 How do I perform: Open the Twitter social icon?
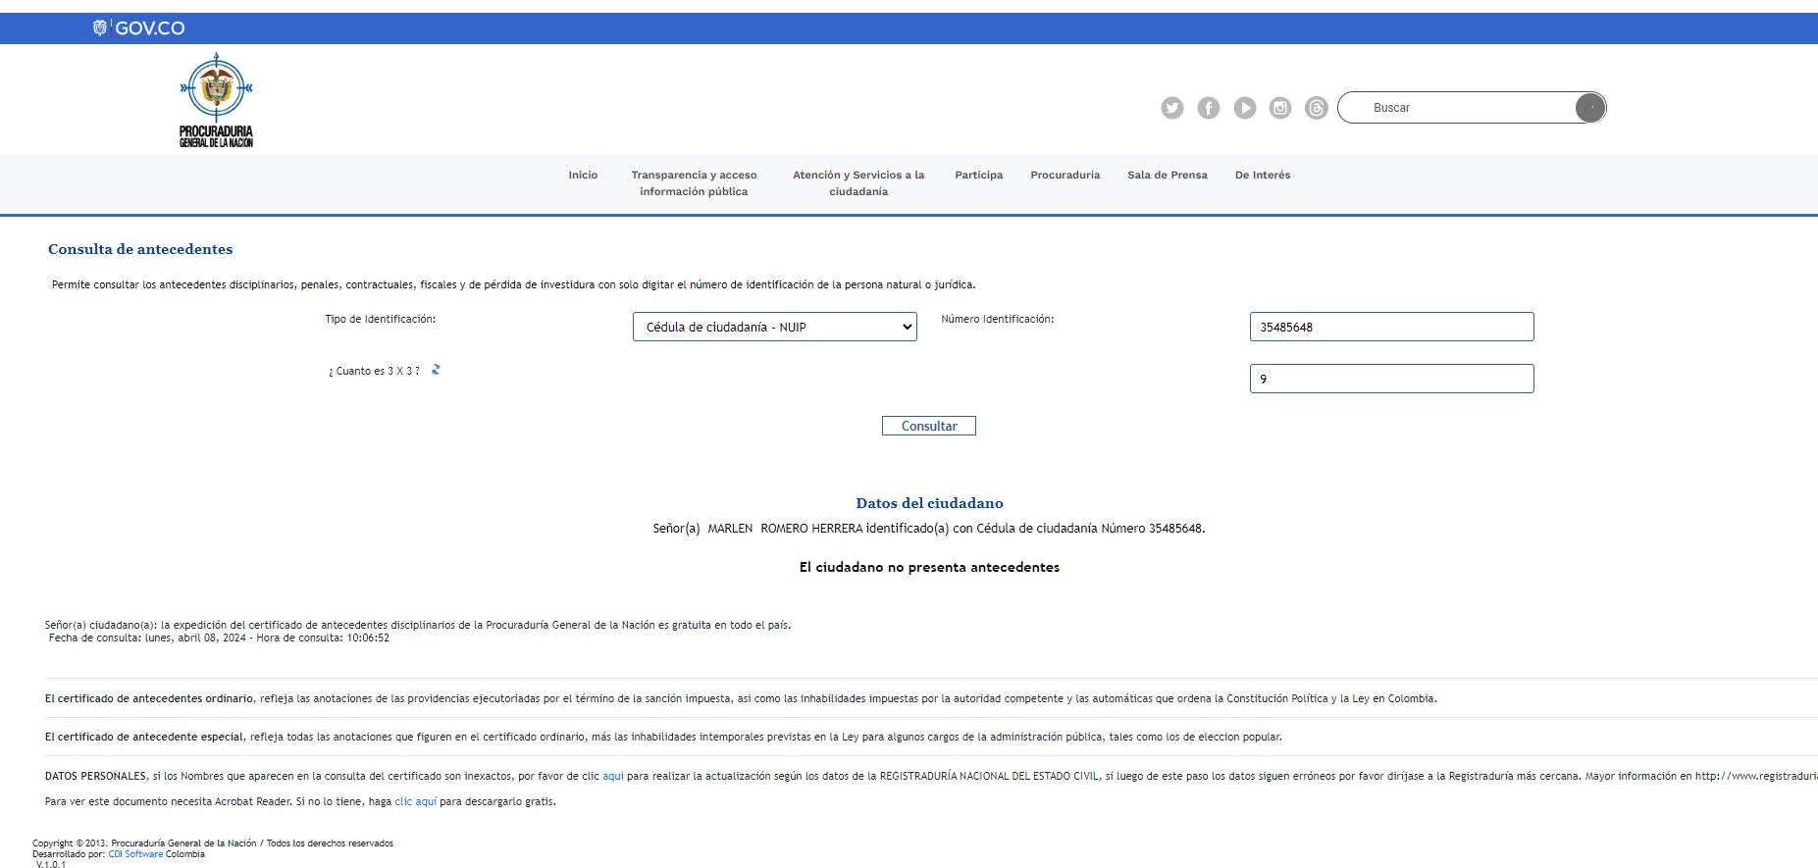1171,108
